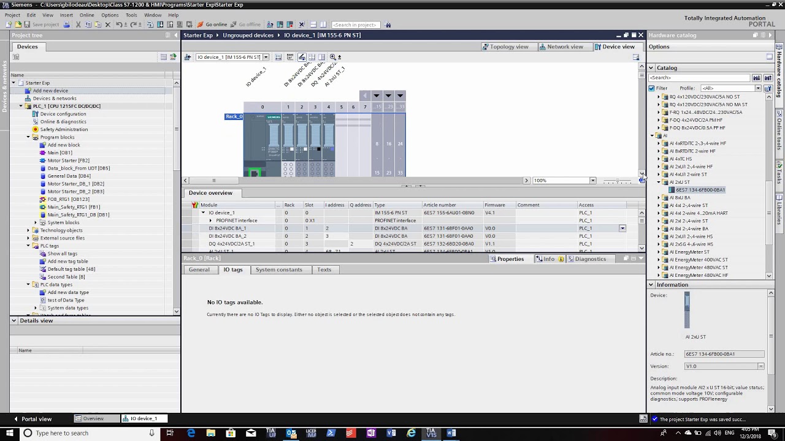This screenshot has width=785, height=441.
Task: Collapse the Details view section
Action: coord(13,321)
